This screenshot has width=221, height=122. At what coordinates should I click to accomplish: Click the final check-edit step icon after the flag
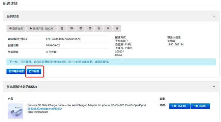click(x=117, y=28)
